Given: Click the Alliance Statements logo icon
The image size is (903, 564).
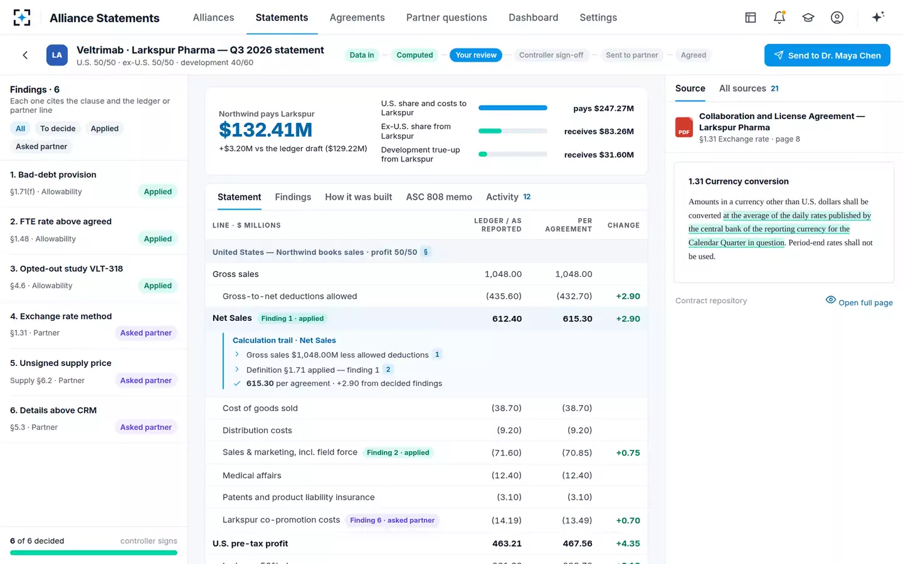Looking at the screenshot, I should point(22,18).
